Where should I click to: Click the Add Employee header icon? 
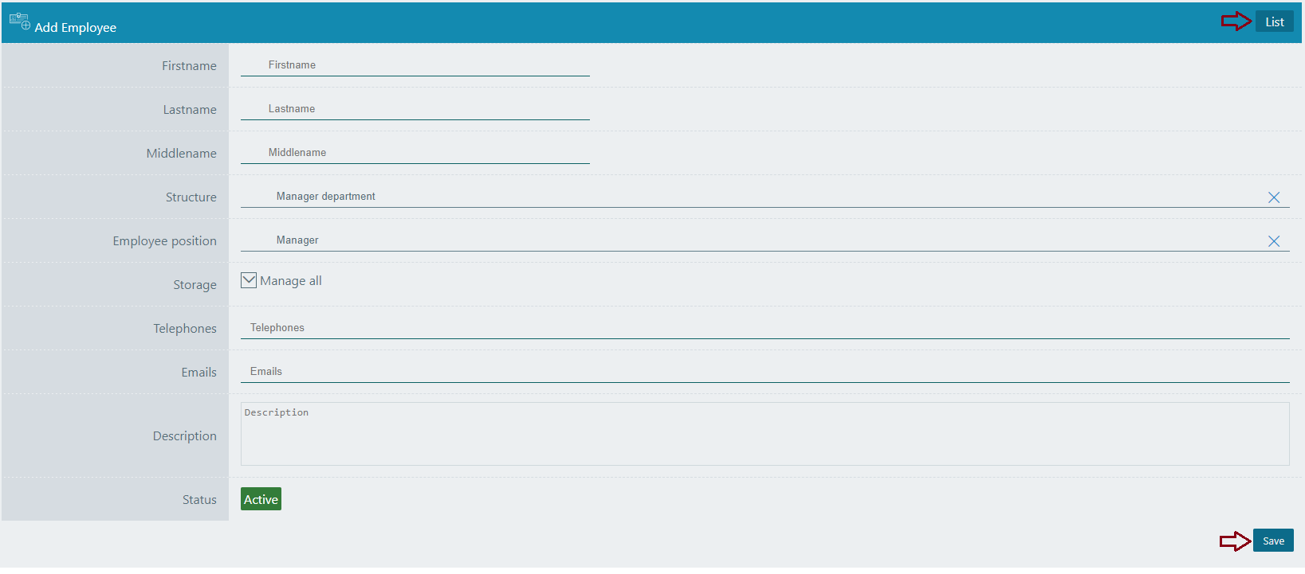(19, 21)
